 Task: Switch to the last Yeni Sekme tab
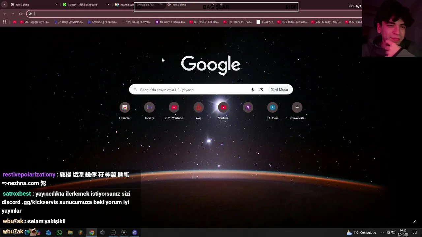[x=191, y=5]
